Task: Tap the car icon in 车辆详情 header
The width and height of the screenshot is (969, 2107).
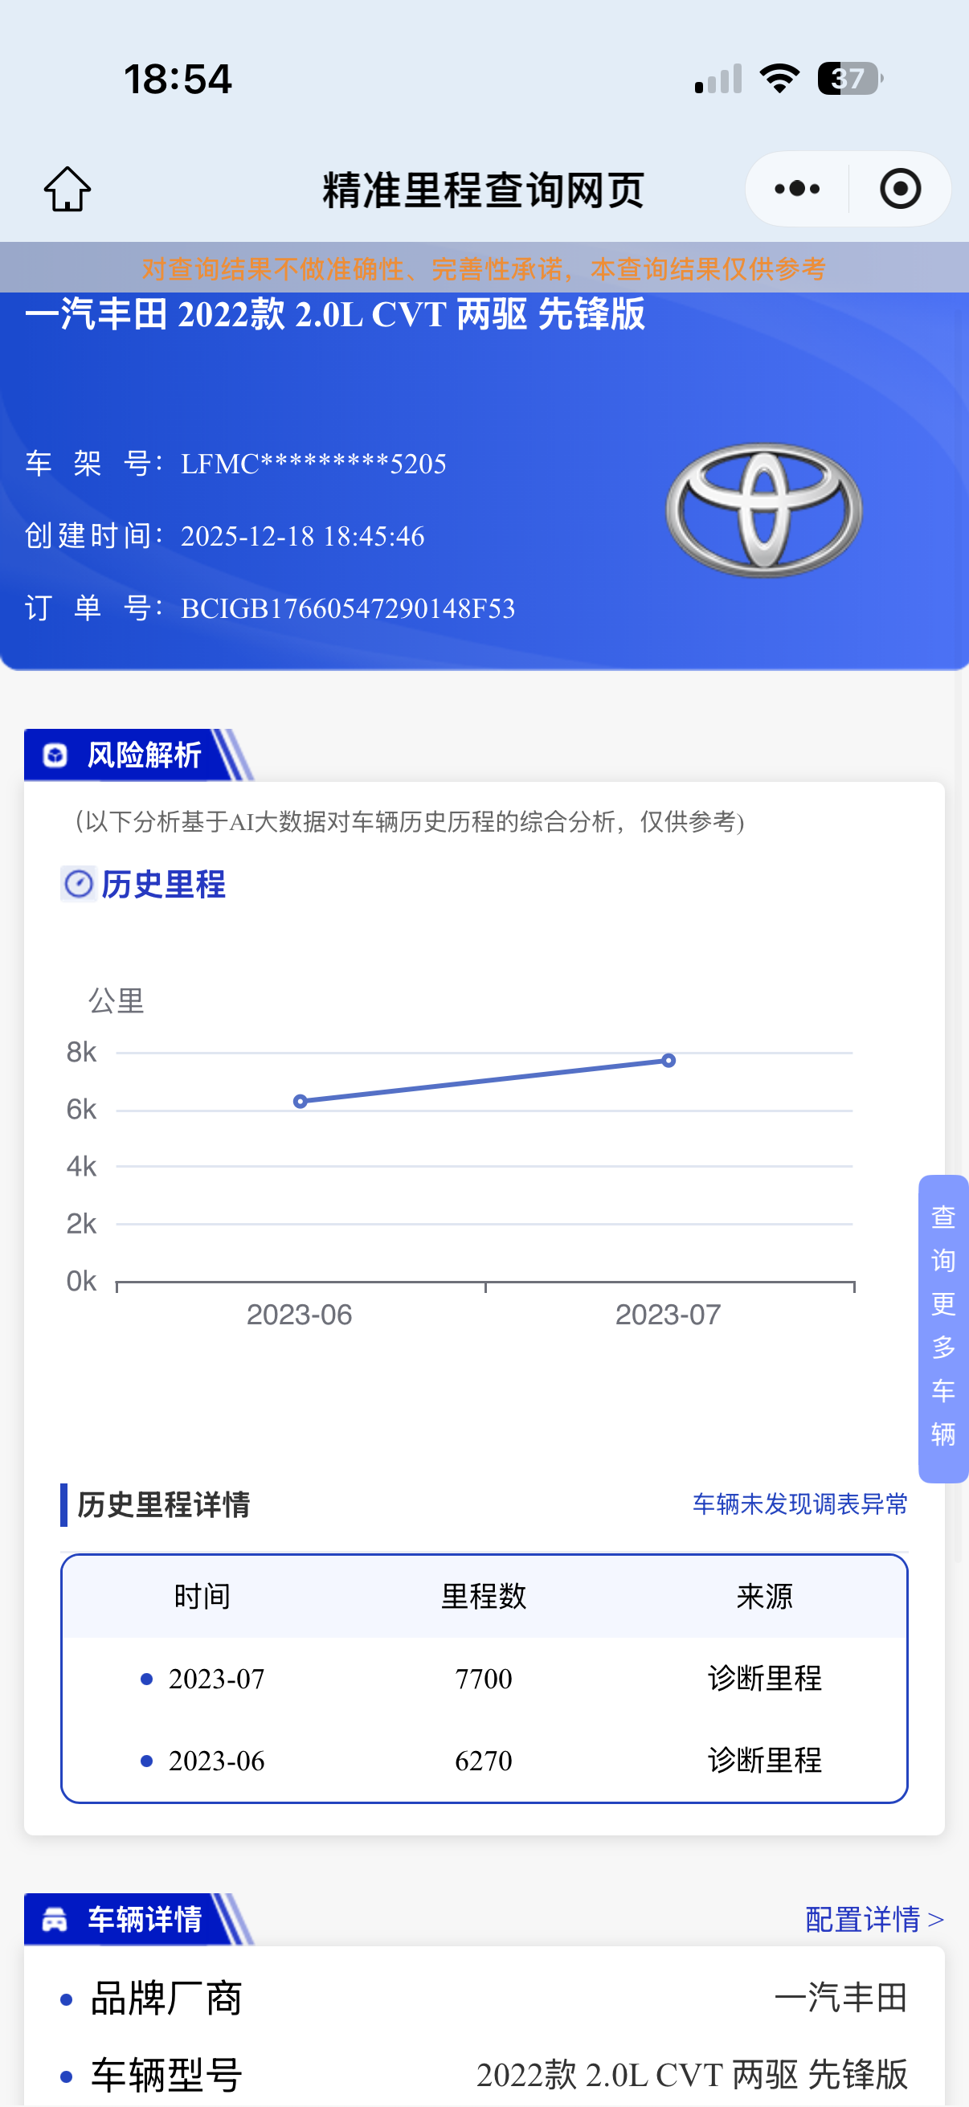Action: 55,1919
